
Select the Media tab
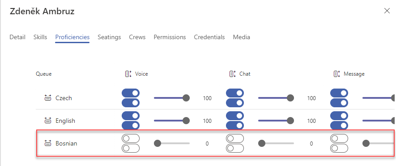click(x=242, y=37)
